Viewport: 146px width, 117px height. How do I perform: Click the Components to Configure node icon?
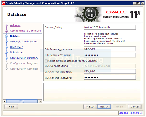(7, 31)
